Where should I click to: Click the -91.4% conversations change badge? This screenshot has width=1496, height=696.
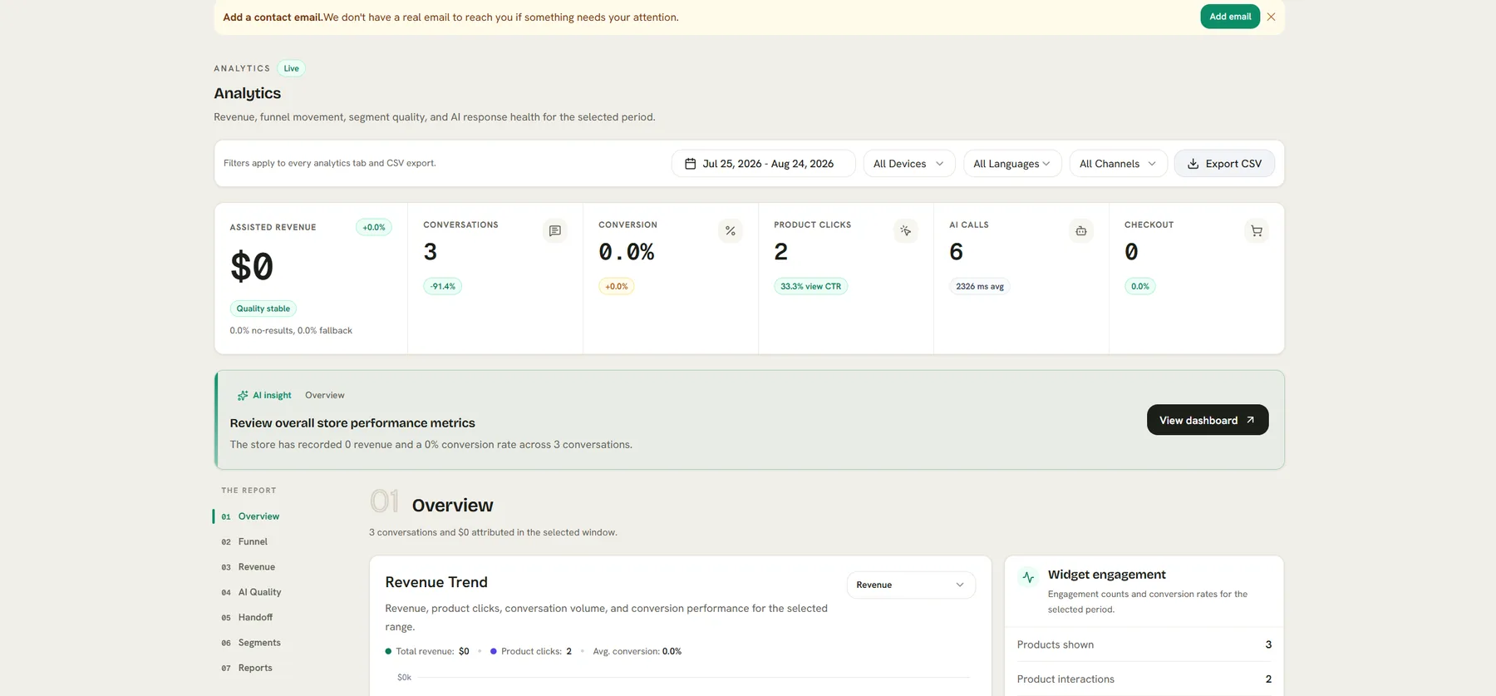click(443, 286)
